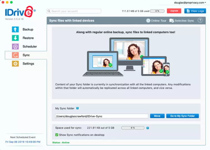Click the orange Sync icon
The width and height of the screenshot is (210, 150).
pos(15,55)
